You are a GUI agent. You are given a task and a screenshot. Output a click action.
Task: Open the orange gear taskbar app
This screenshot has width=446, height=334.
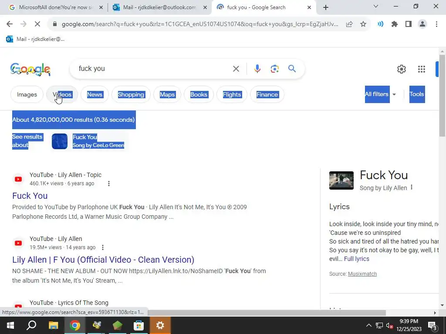tap(160, 325)
